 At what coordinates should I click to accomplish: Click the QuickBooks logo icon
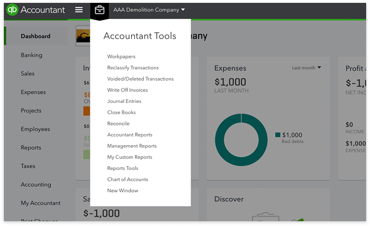coord(12,10)
